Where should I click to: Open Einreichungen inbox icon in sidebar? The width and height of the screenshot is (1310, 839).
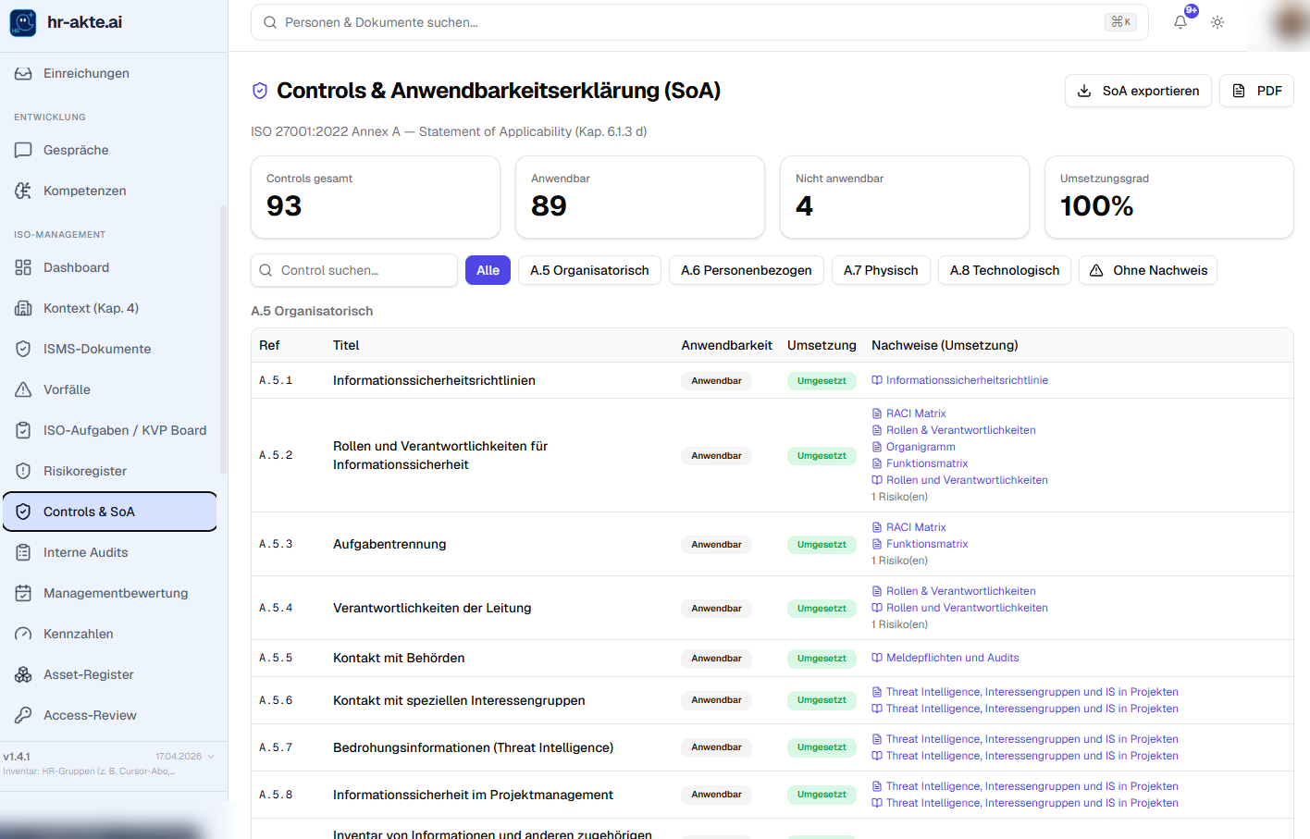23,73
